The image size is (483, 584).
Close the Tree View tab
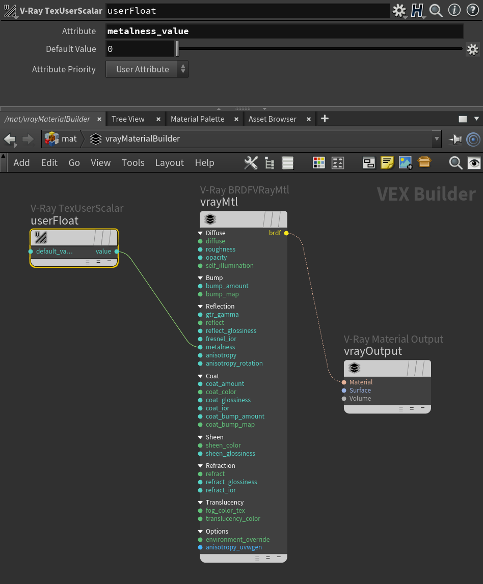click(158, 119)
